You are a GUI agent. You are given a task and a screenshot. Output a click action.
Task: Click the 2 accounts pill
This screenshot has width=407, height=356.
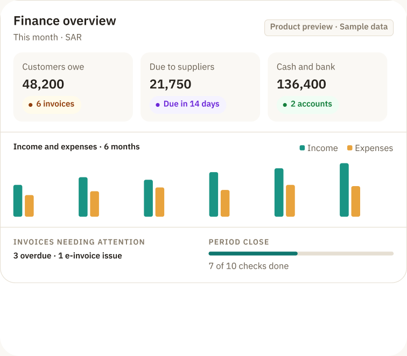tap(307, 104)
